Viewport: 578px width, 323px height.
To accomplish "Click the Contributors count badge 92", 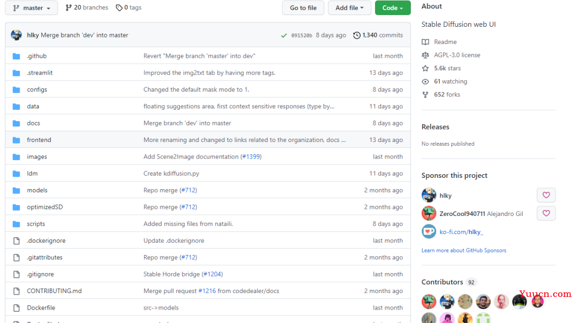I will 471,282.
